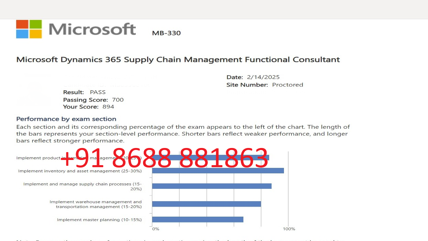The height and width of the screenshot is (241, 428).
Task: Select the MB-330 exam code label
Action: (166, 33)
